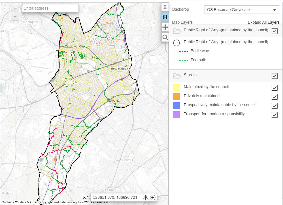Click the X,Y coordinates field
The width and height of the screenshot is (283, 205).
click(x=115, y=197)
